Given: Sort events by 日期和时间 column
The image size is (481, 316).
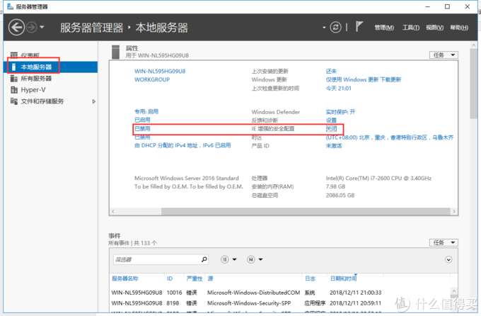Looking at the screenshot, I should coord(343,278).
